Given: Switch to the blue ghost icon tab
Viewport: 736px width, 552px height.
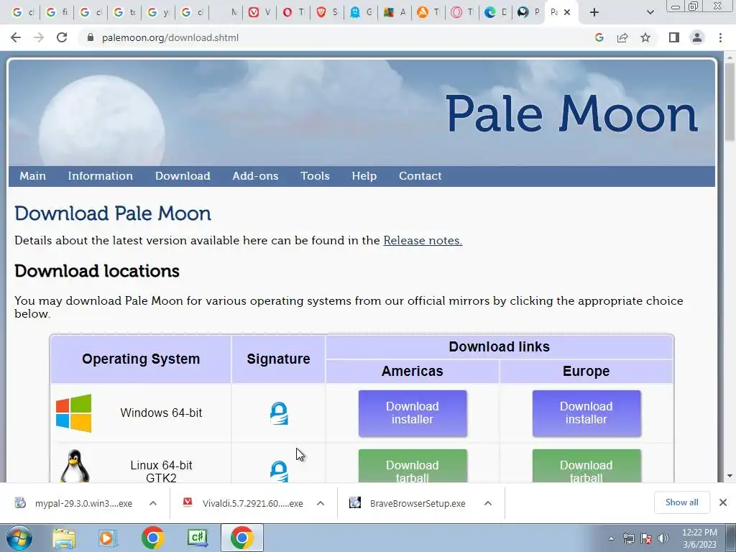Looking at the screenshot, I should 361,13.
